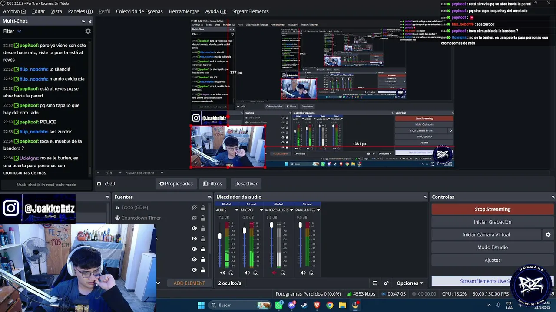The image size is (556, 312).
Task: Toggle monitoring for MICRO AURIS channel
Action: 283,273
